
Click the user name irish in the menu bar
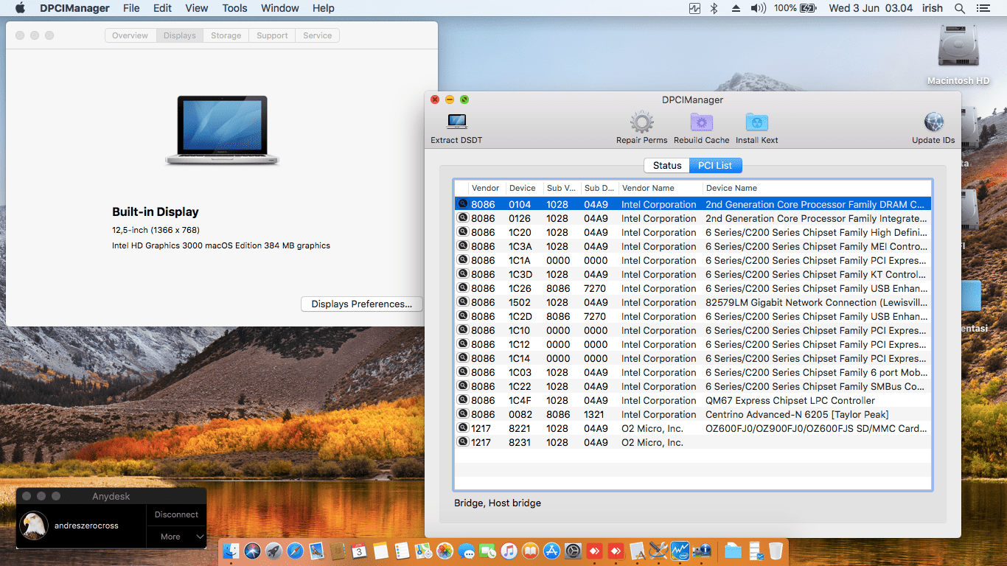point(934,8)
